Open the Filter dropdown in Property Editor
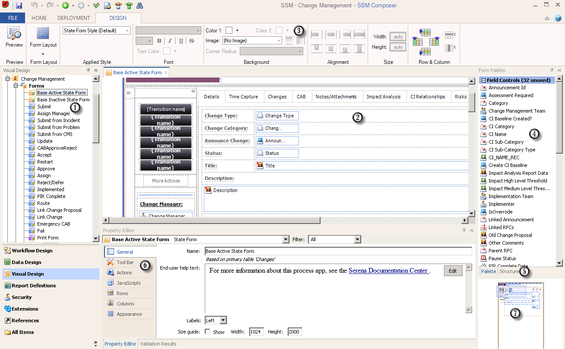The width and height of the screenshot is (565, 349). (x=357, y=239)
